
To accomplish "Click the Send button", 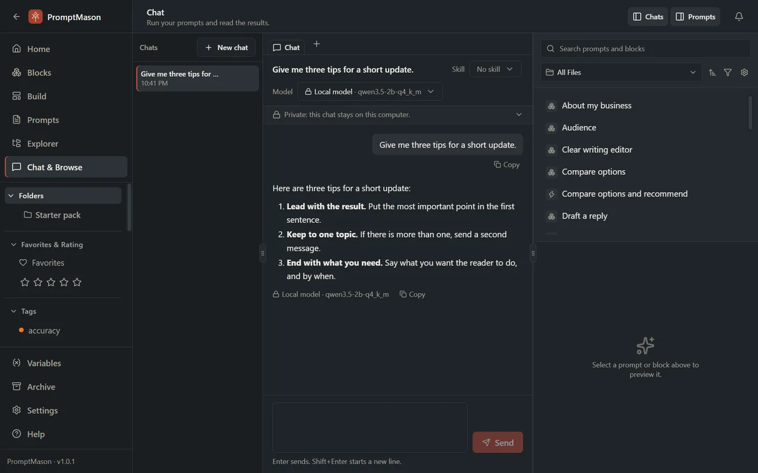I will [497, 442].
